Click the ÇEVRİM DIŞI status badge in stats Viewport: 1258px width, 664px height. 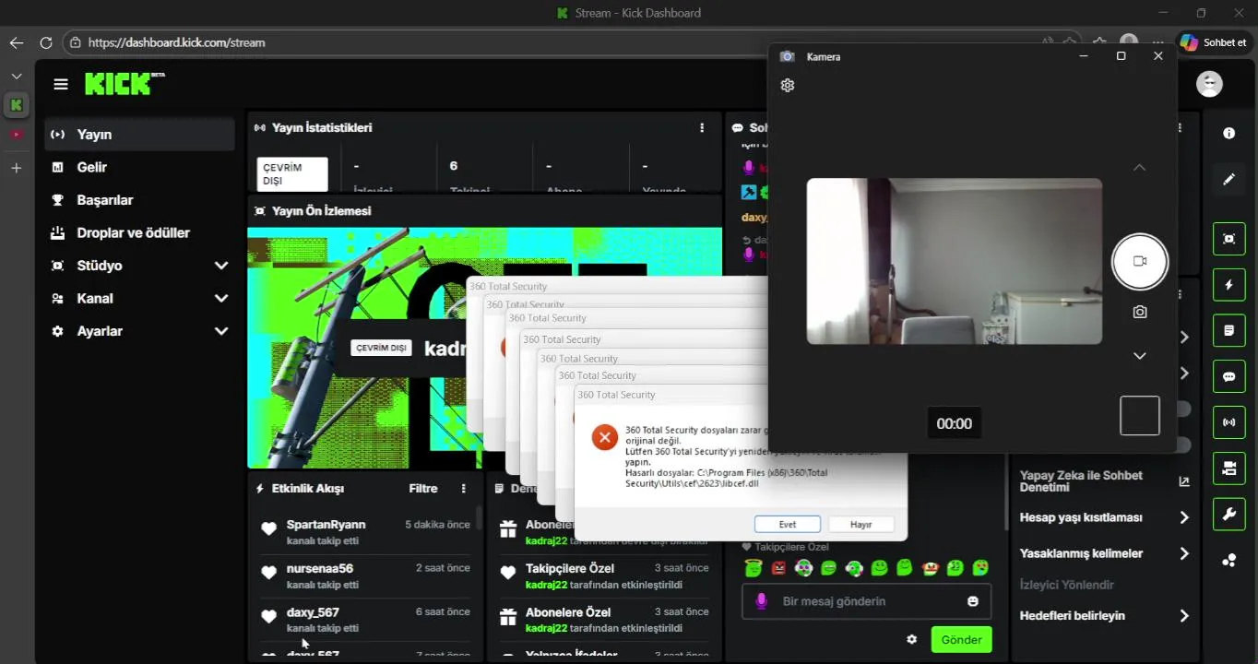click(292, 174)
